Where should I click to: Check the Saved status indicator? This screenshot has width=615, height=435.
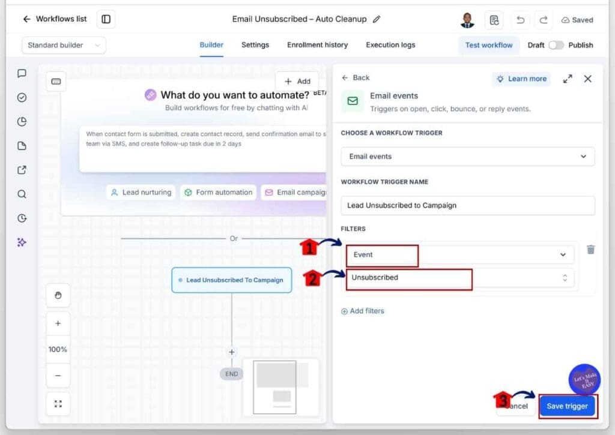(577, 20)
